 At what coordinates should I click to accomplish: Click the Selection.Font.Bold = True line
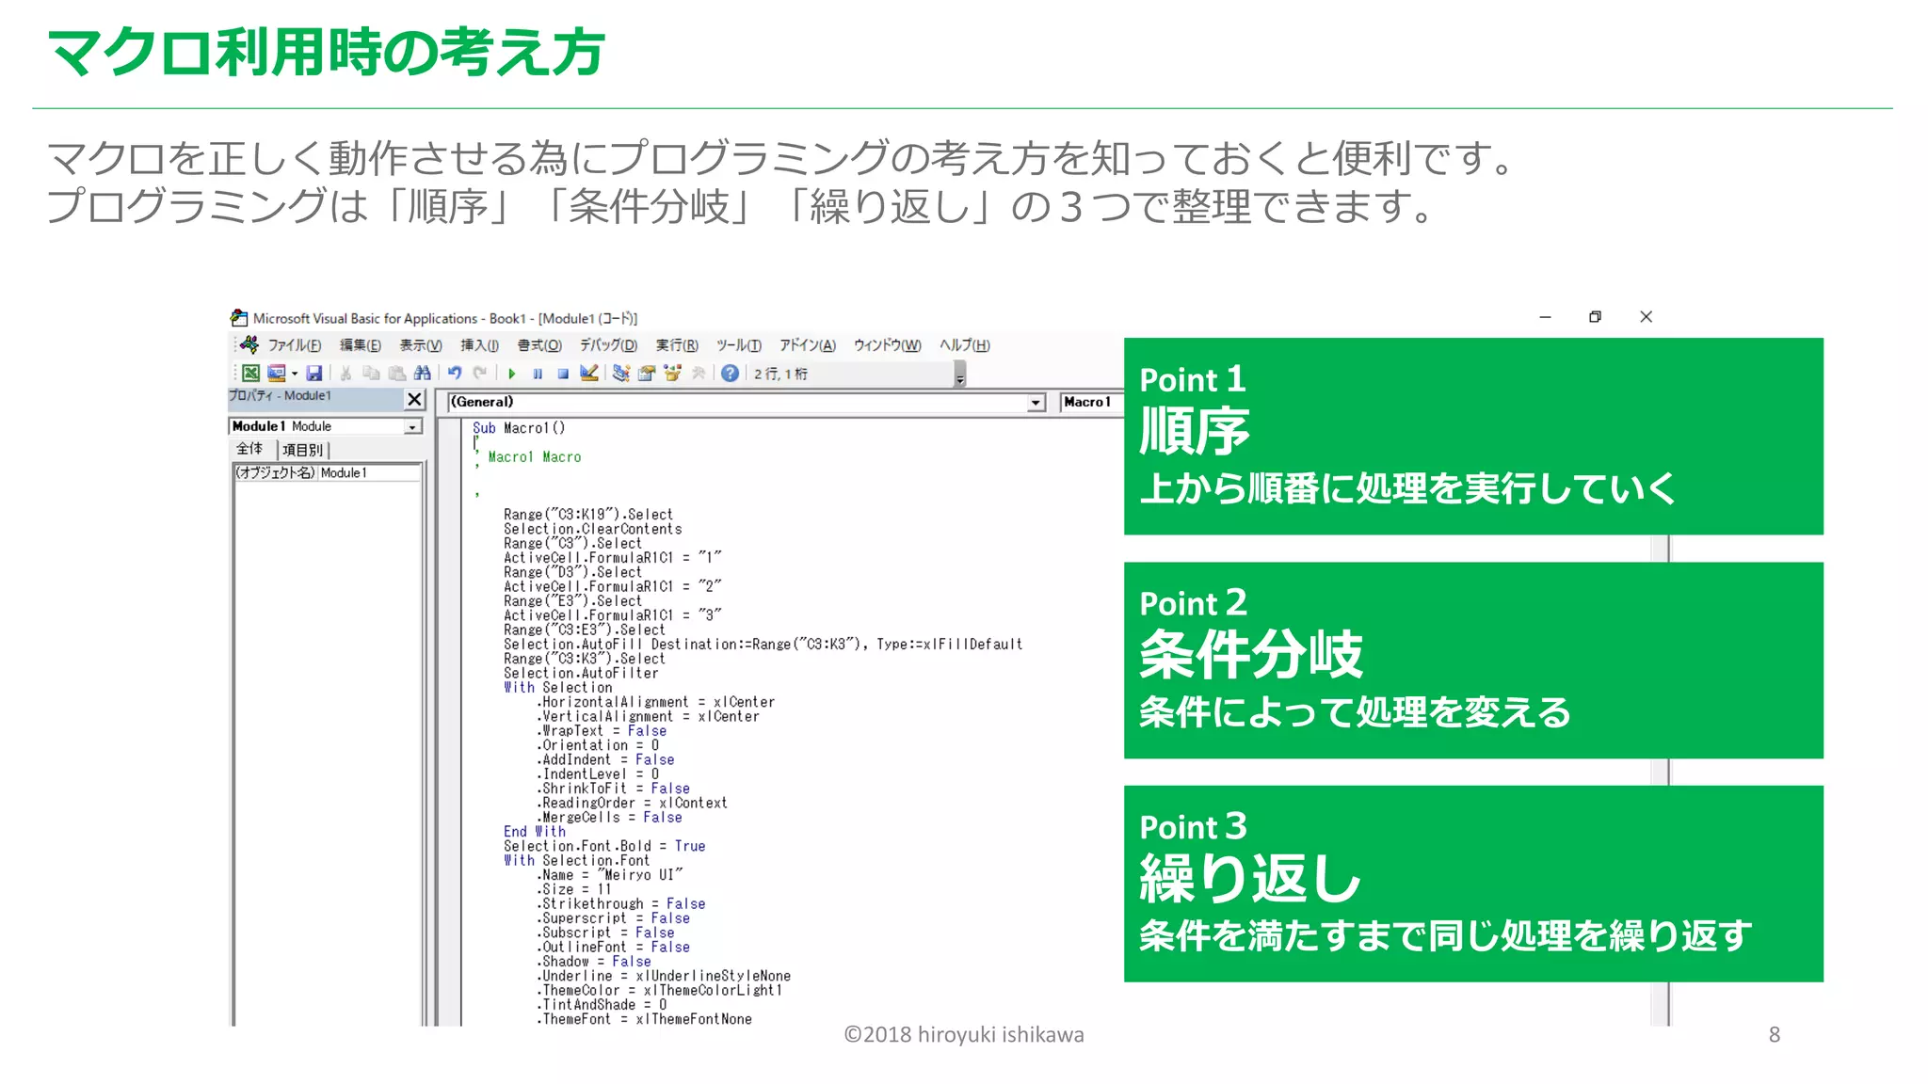(x=604, y=846)
